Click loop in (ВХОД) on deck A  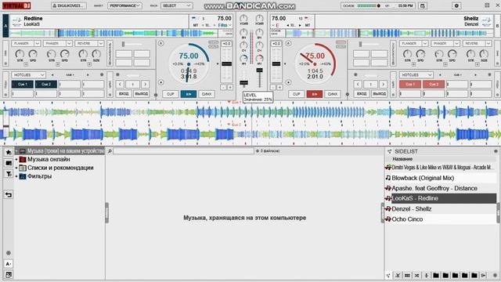pyautogui.click(x=124, y=94)
